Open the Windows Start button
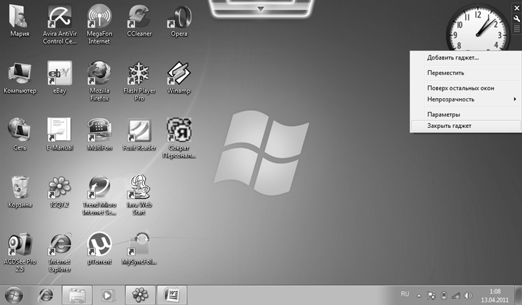 14,295
